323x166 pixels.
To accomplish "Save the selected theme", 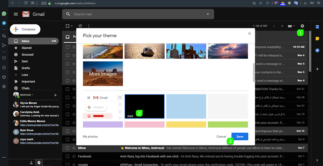I will pyautogui.click(x=240, y=136).
